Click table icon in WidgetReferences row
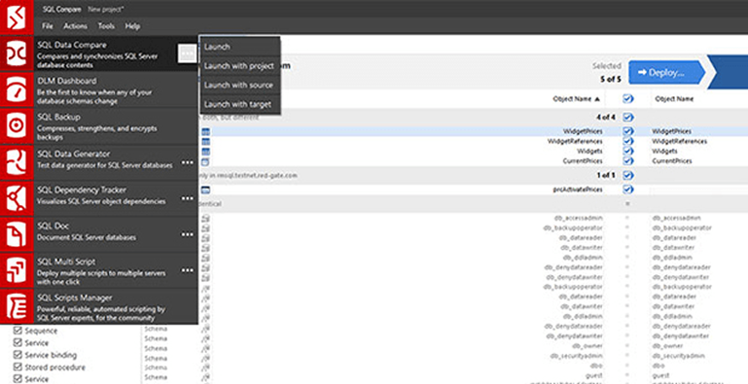The width and height of the screenshot is (748, 384). 205,141
